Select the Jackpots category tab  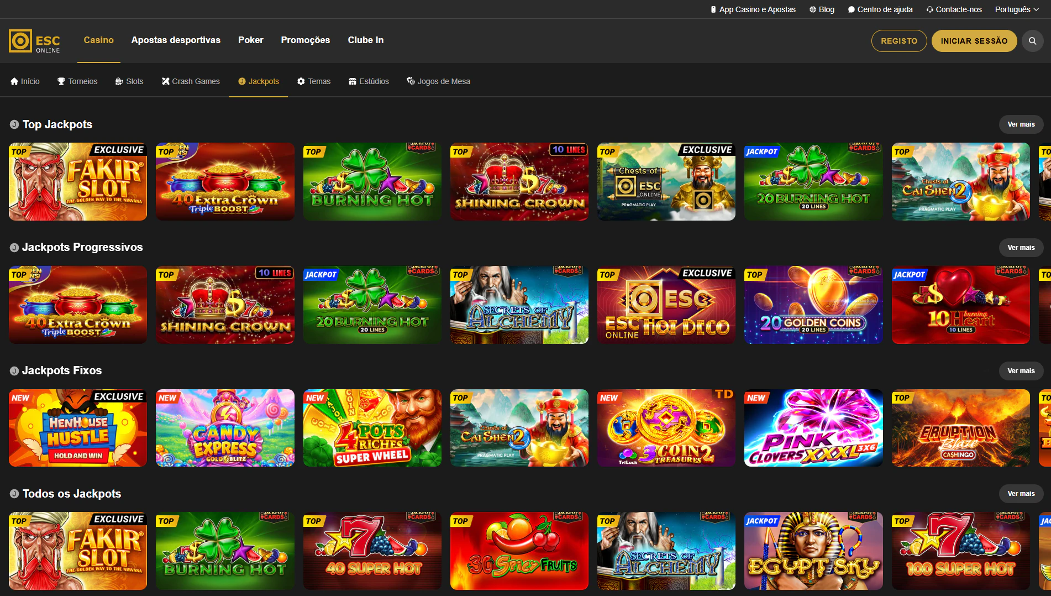pyautogui.click(x=258, y=81)
